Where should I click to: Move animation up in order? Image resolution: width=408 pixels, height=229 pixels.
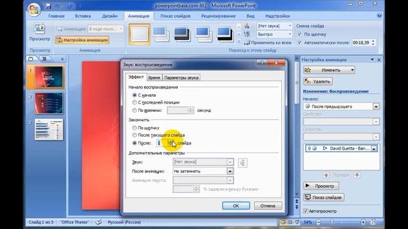[x=326, y=175]
